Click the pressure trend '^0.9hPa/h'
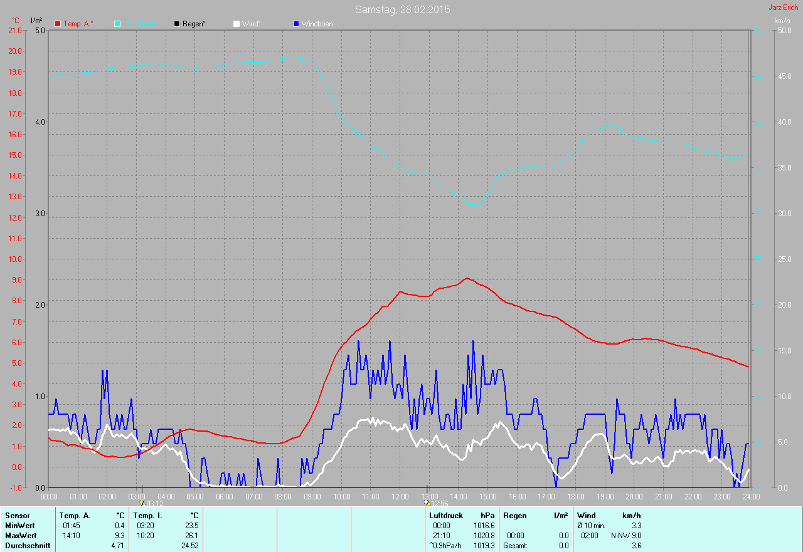This screenshot has height=552, width=803. click(445, 546)
